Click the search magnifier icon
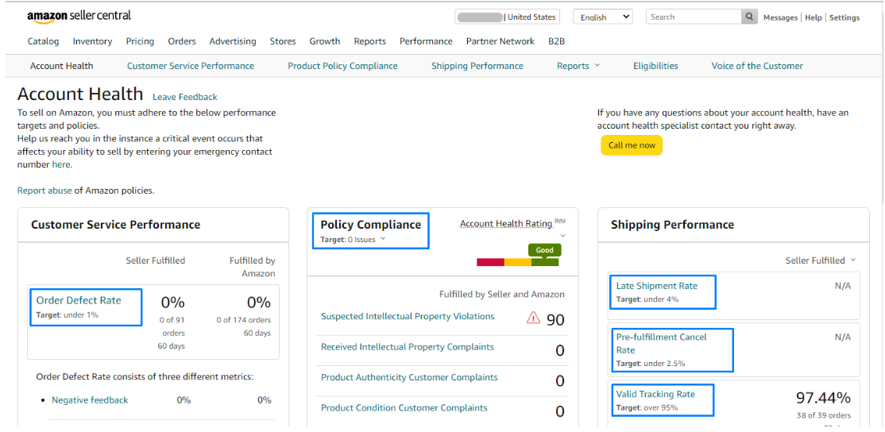885x432 pixels. pos(749,17)
